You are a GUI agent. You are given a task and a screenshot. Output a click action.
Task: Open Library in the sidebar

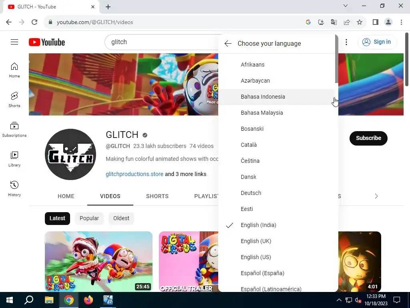click(x=14, y=159)
